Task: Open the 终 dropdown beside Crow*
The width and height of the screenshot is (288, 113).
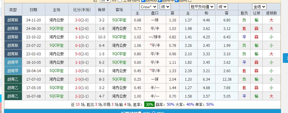Action: [x=165, y=7]
